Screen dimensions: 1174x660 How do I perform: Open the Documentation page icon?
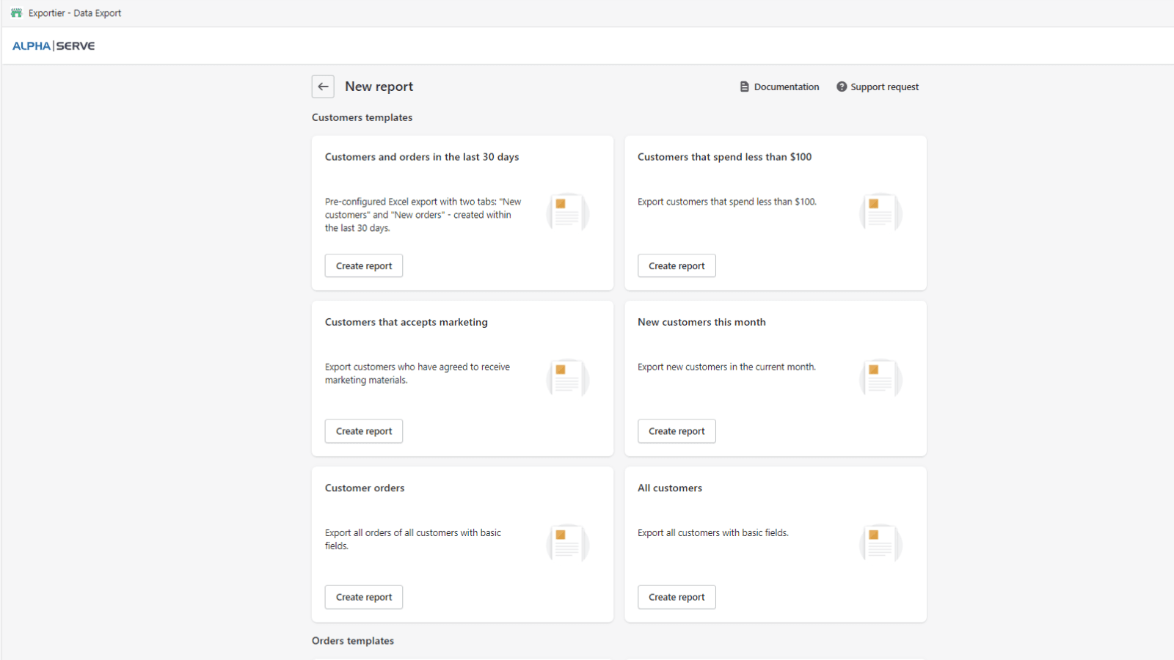(744, 87)
